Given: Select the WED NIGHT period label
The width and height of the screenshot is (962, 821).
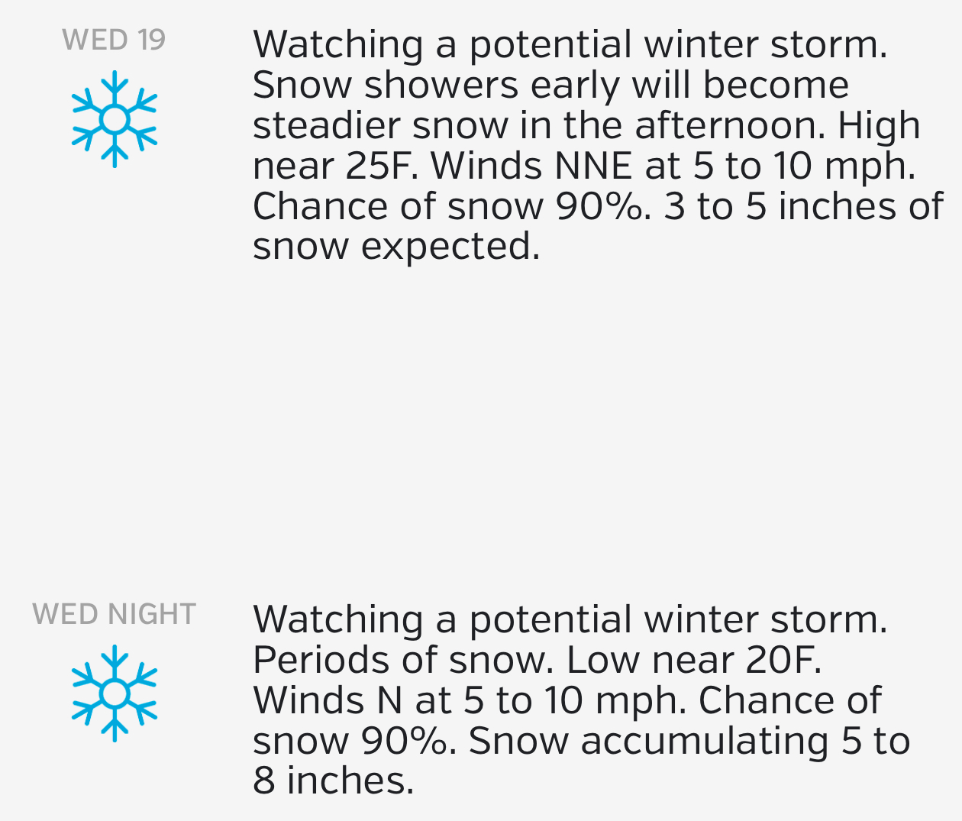Looking at the screenshot, I should point(115,614).
